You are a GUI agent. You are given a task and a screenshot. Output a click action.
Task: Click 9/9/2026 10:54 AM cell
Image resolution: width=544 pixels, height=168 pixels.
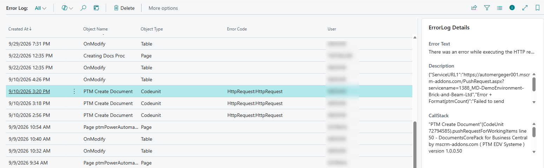[x=30, y=127]
